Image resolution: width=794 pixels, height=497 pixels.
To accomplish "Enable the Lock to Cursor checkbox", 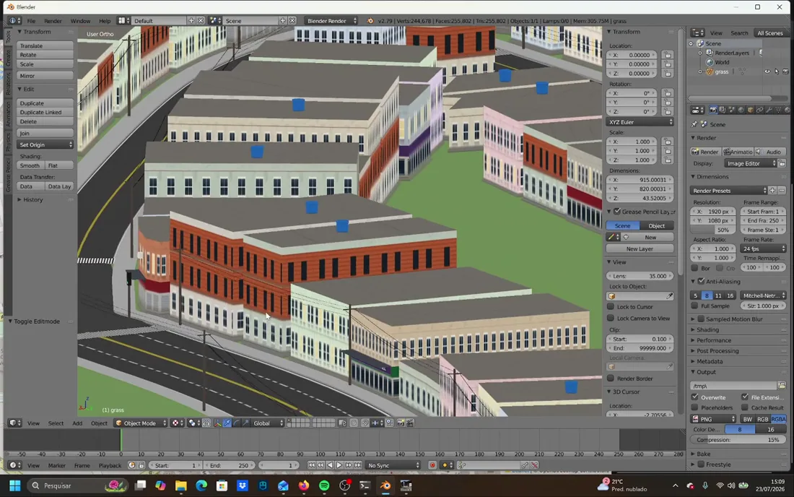I will click(611, 306).
